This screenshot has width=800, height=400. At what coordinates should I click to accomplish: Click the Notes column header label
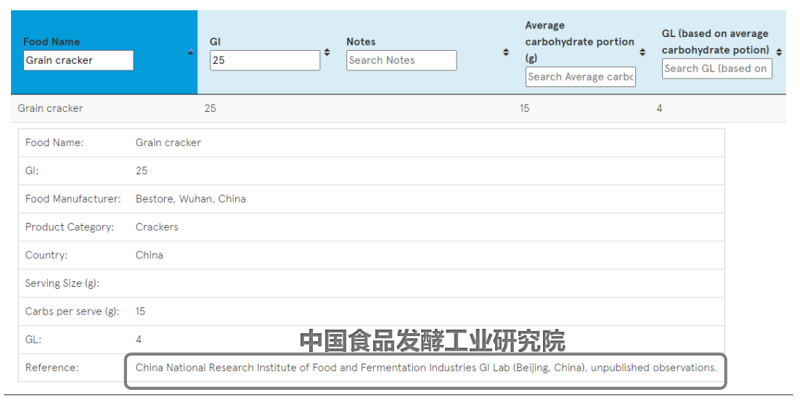click(361, 42)
